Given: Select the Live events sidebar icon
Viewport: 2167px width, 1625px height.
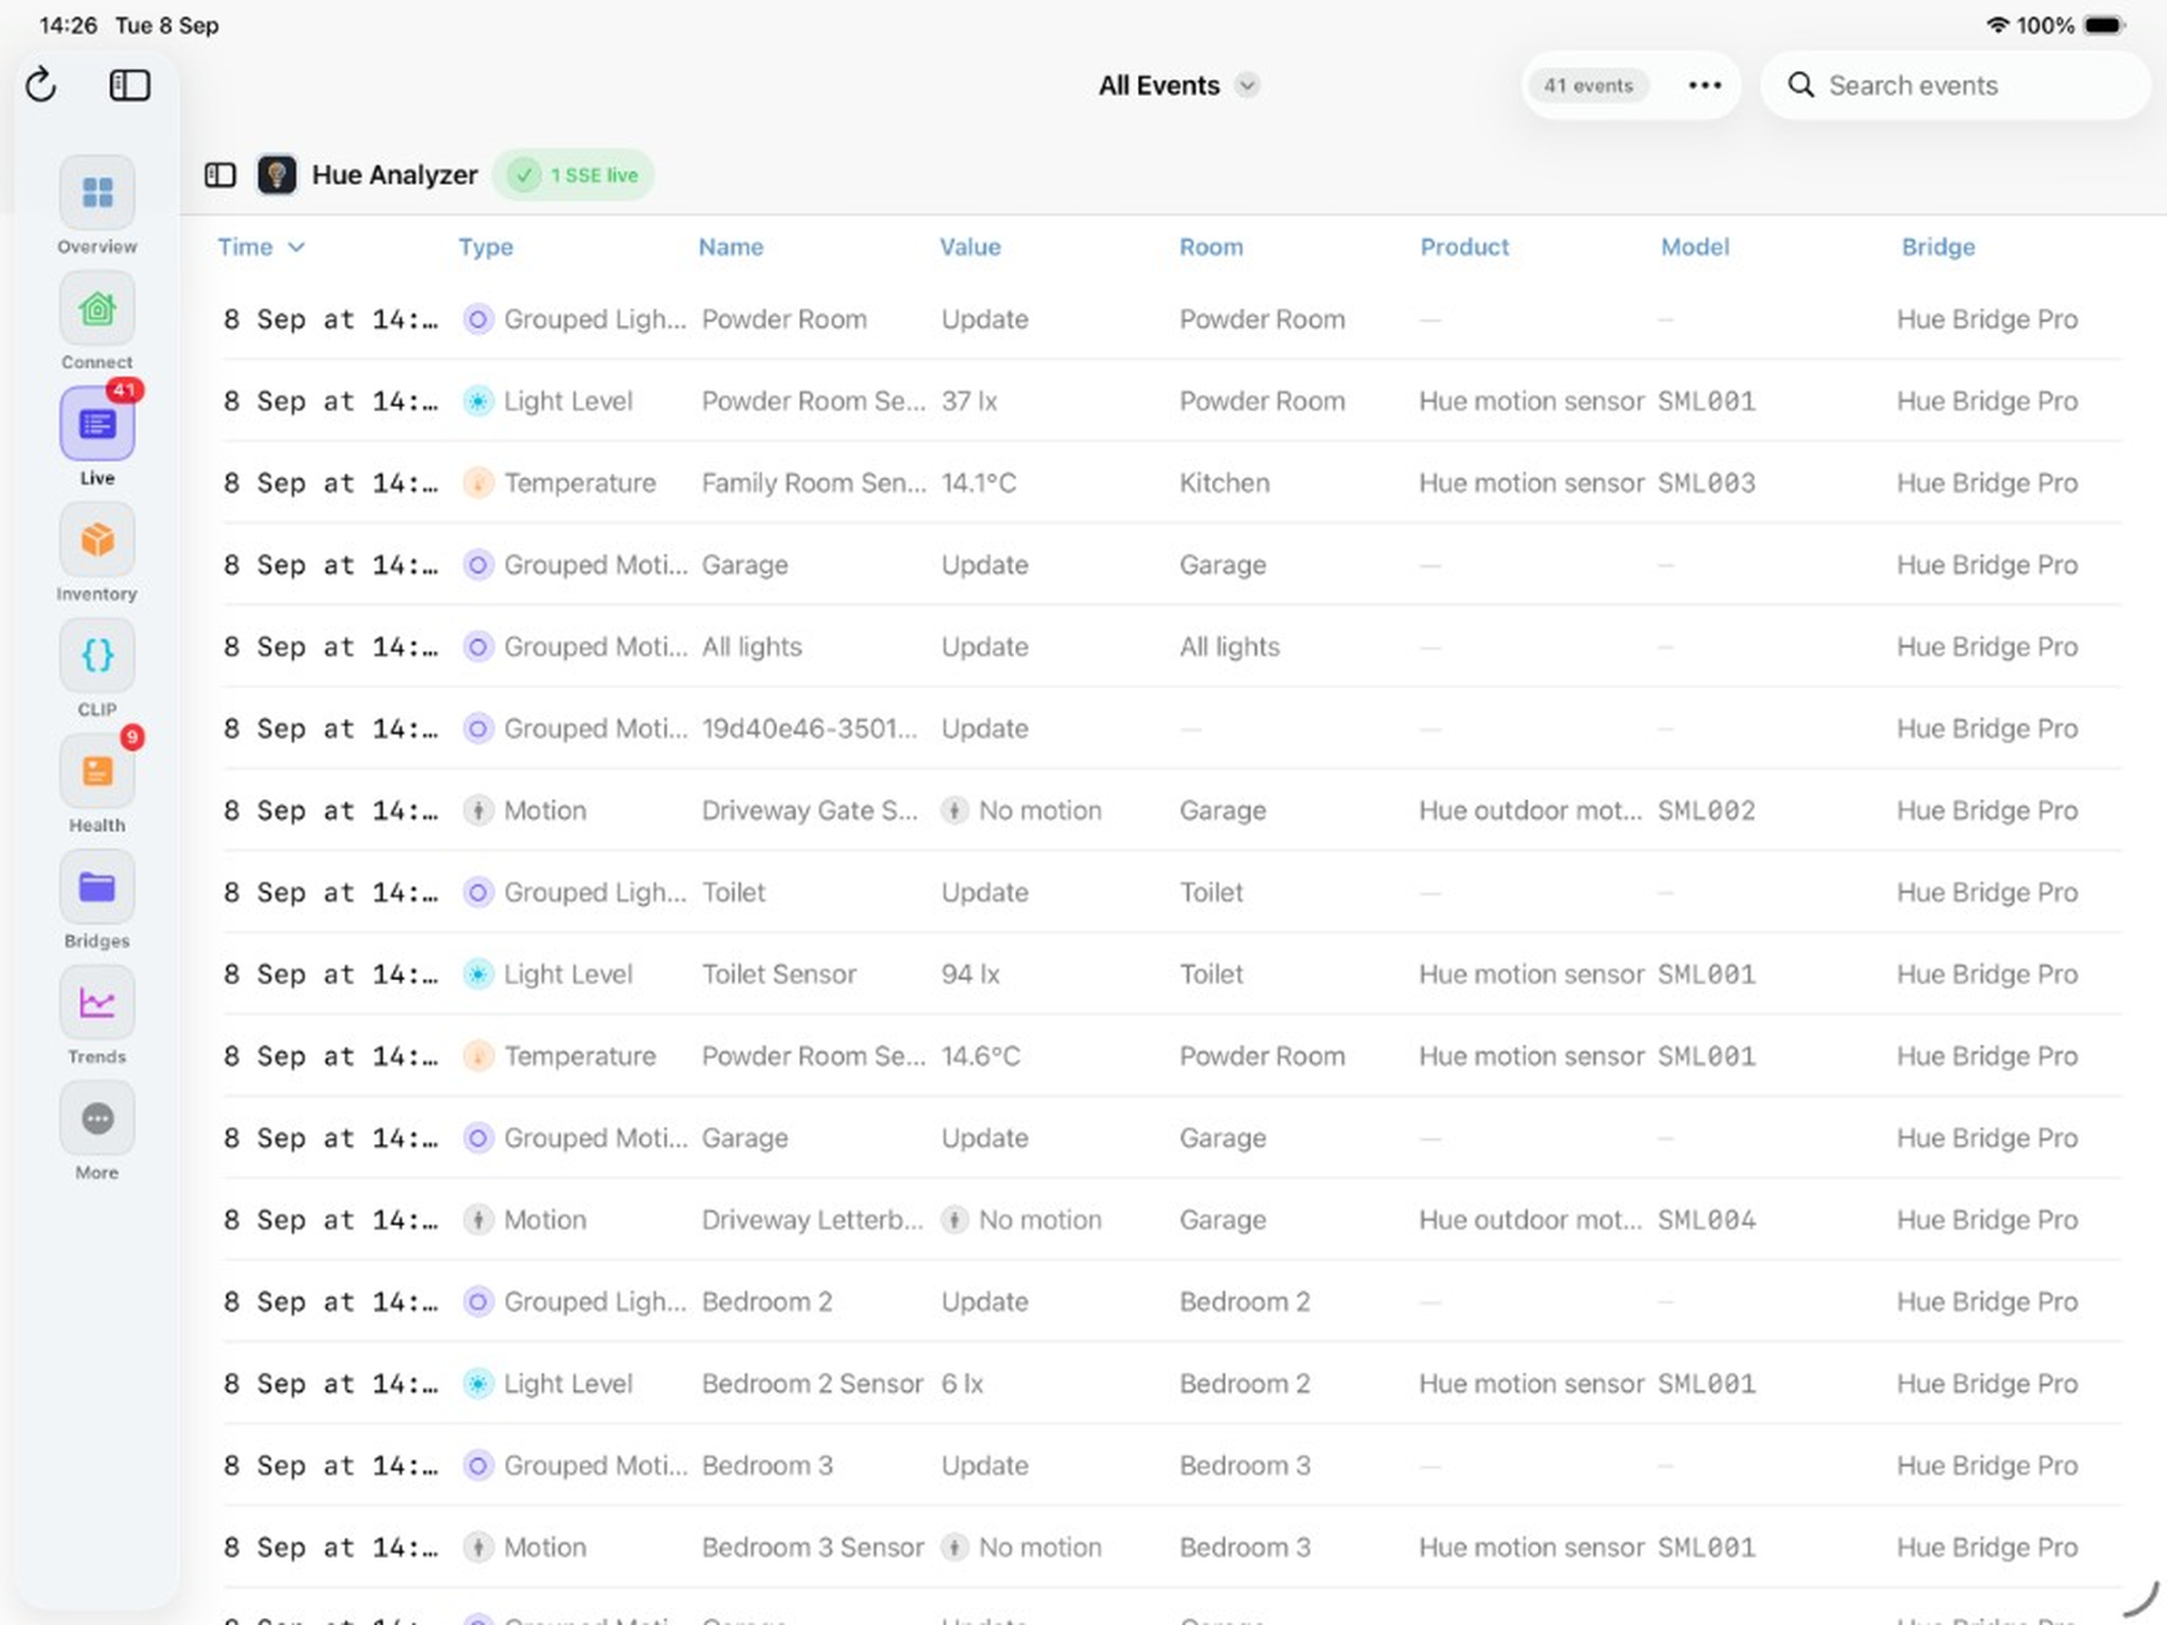Looking at the screenshot, I should (x=97, y=424).
